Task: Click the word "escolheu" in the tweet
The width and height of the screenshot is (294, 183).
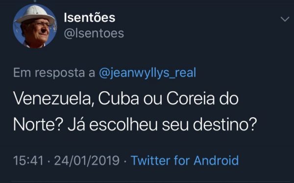Action: coord(123,124)
